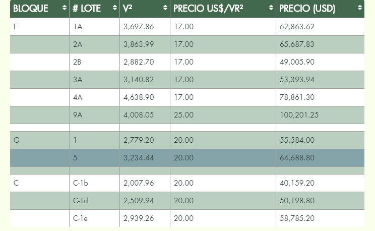Choose lot 2B in the table
375x231 pixels.
click(x=77, y=62)
